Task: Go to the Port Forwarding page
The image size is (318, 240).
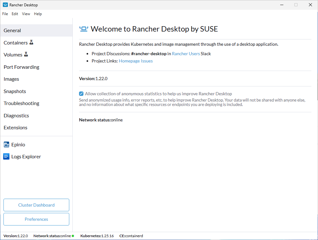Action: pos(21,67)
